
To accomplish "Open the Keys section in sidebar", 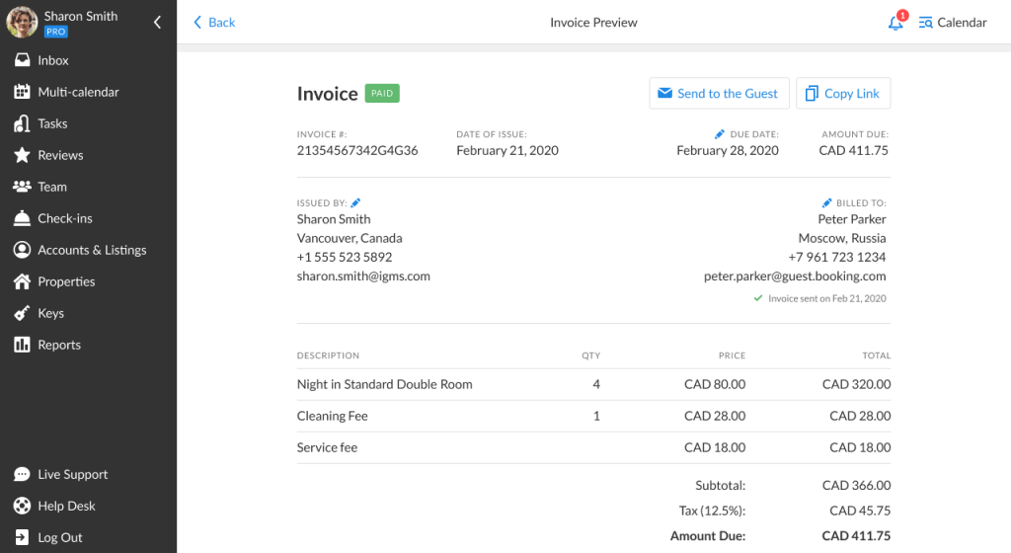I will 50,313.
